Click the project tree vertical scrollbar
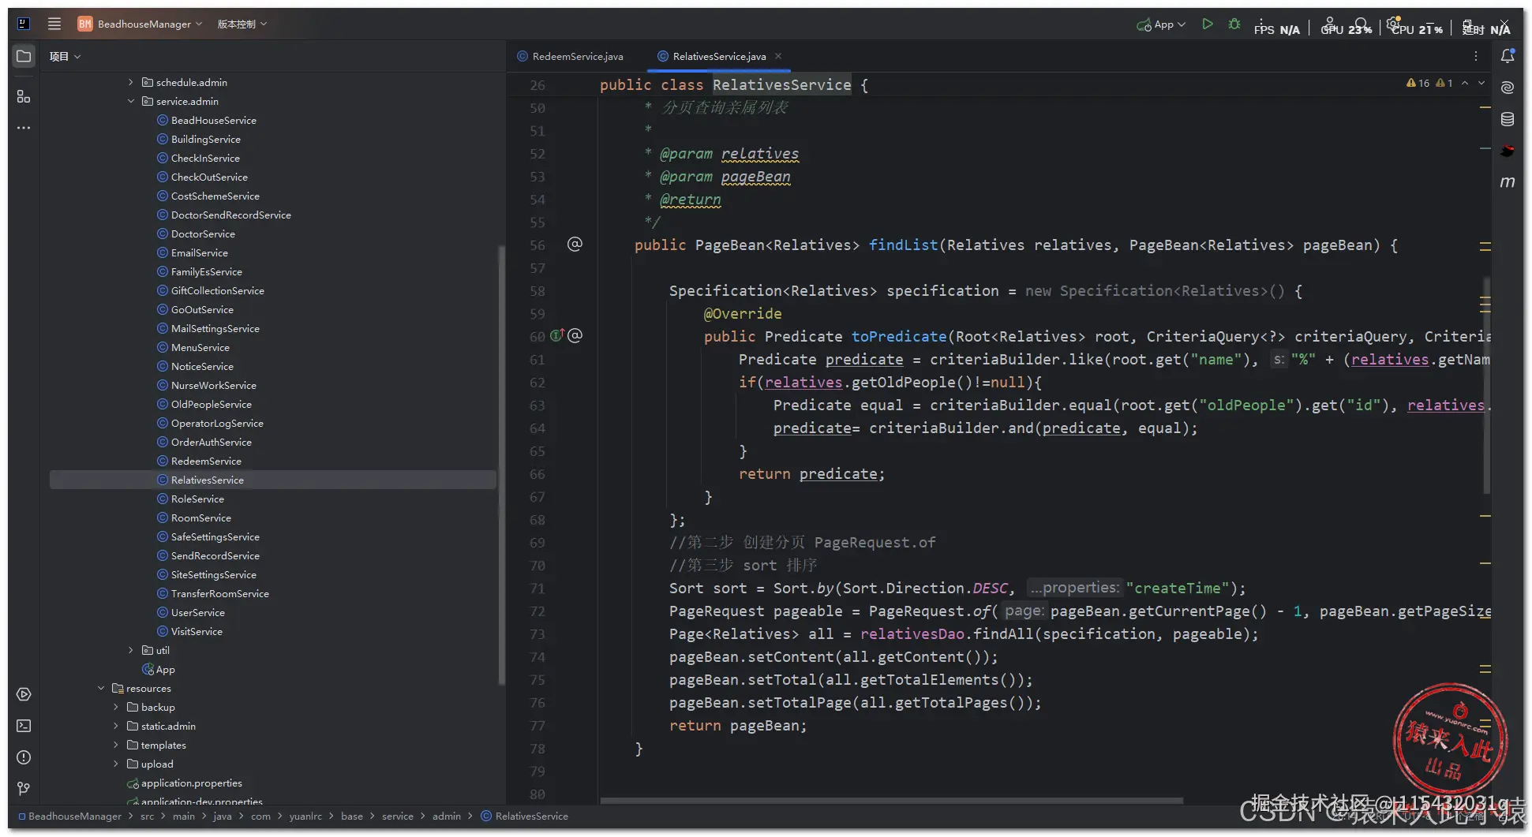 (500, 465)
